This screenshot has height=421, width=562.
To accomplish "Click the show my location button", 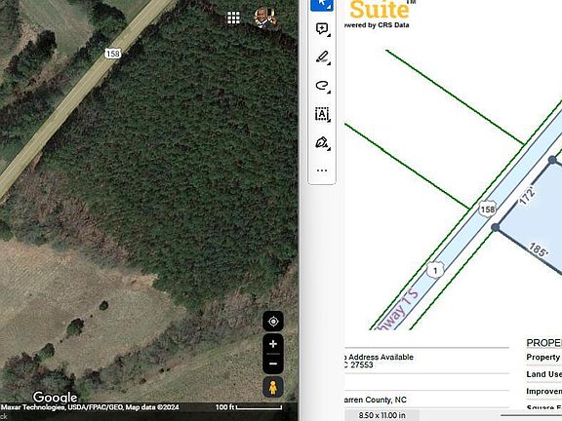I will pyautogui.click(x=273, y=322).
